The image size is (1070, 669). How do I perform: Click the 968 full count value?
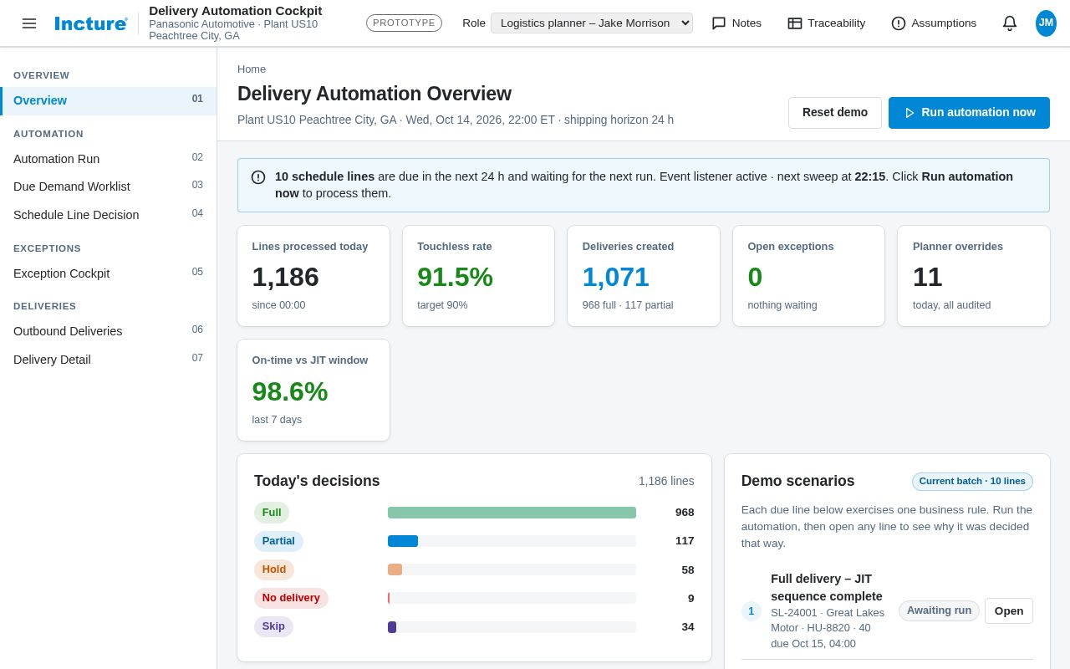point(685,513)
